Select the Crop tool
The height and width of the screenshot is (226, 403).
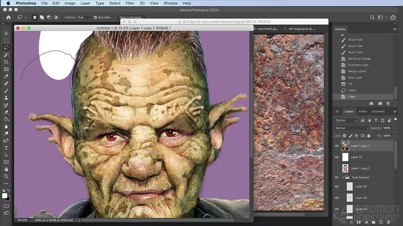point(6,62)
